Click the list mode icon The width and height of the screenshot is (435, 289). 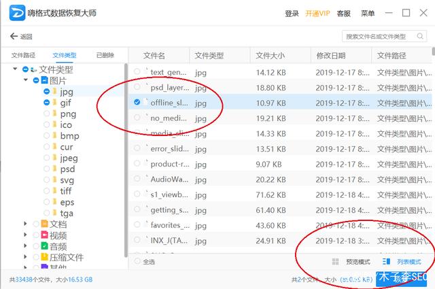tap(386, 262)
